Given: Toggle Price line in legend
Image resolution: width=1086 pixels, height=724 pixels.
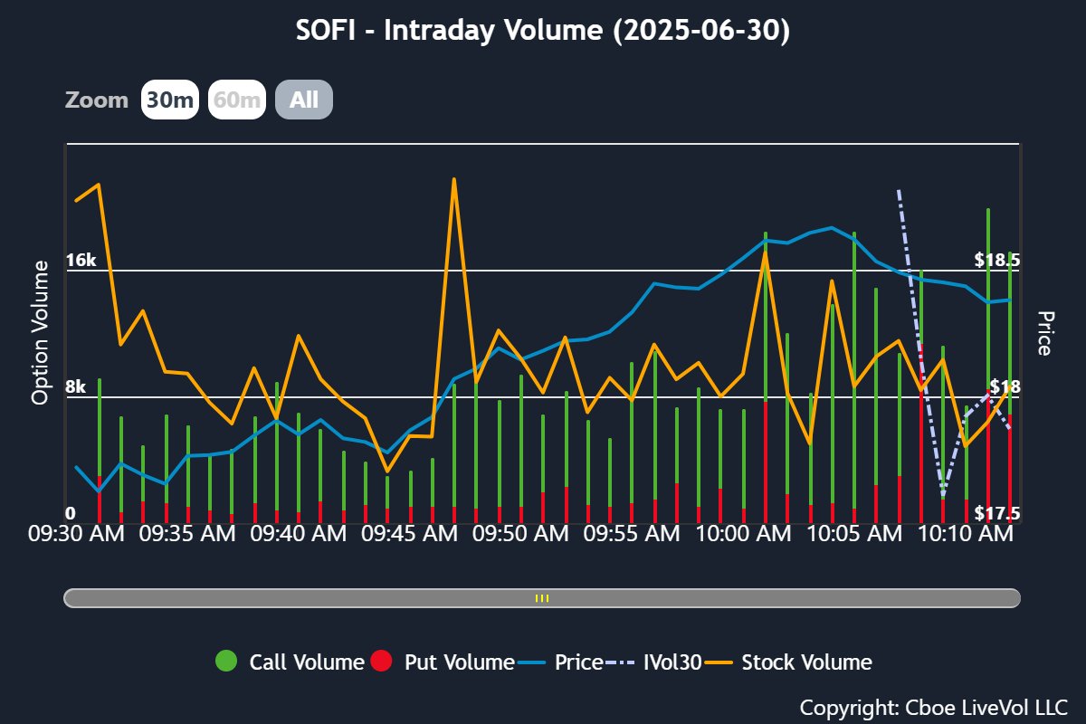Looking at the screenshot, I should pos(562,662).
